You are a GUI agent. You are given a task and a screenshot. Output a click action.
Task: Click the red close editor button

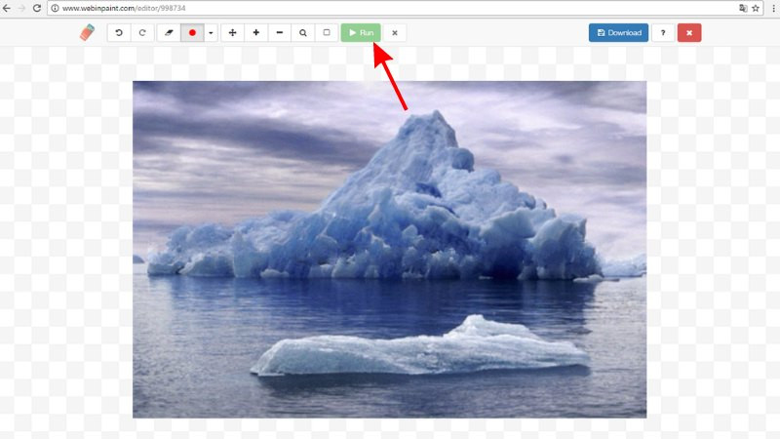(x=689, y=32)
